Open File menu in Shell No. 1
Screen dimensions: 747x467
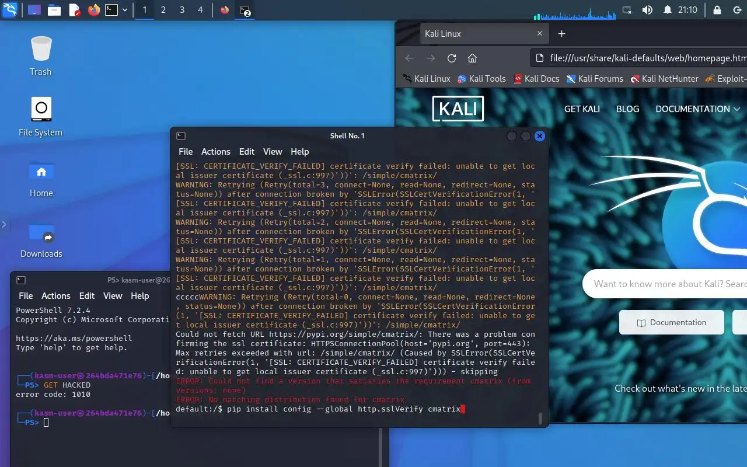coord(186,152)
